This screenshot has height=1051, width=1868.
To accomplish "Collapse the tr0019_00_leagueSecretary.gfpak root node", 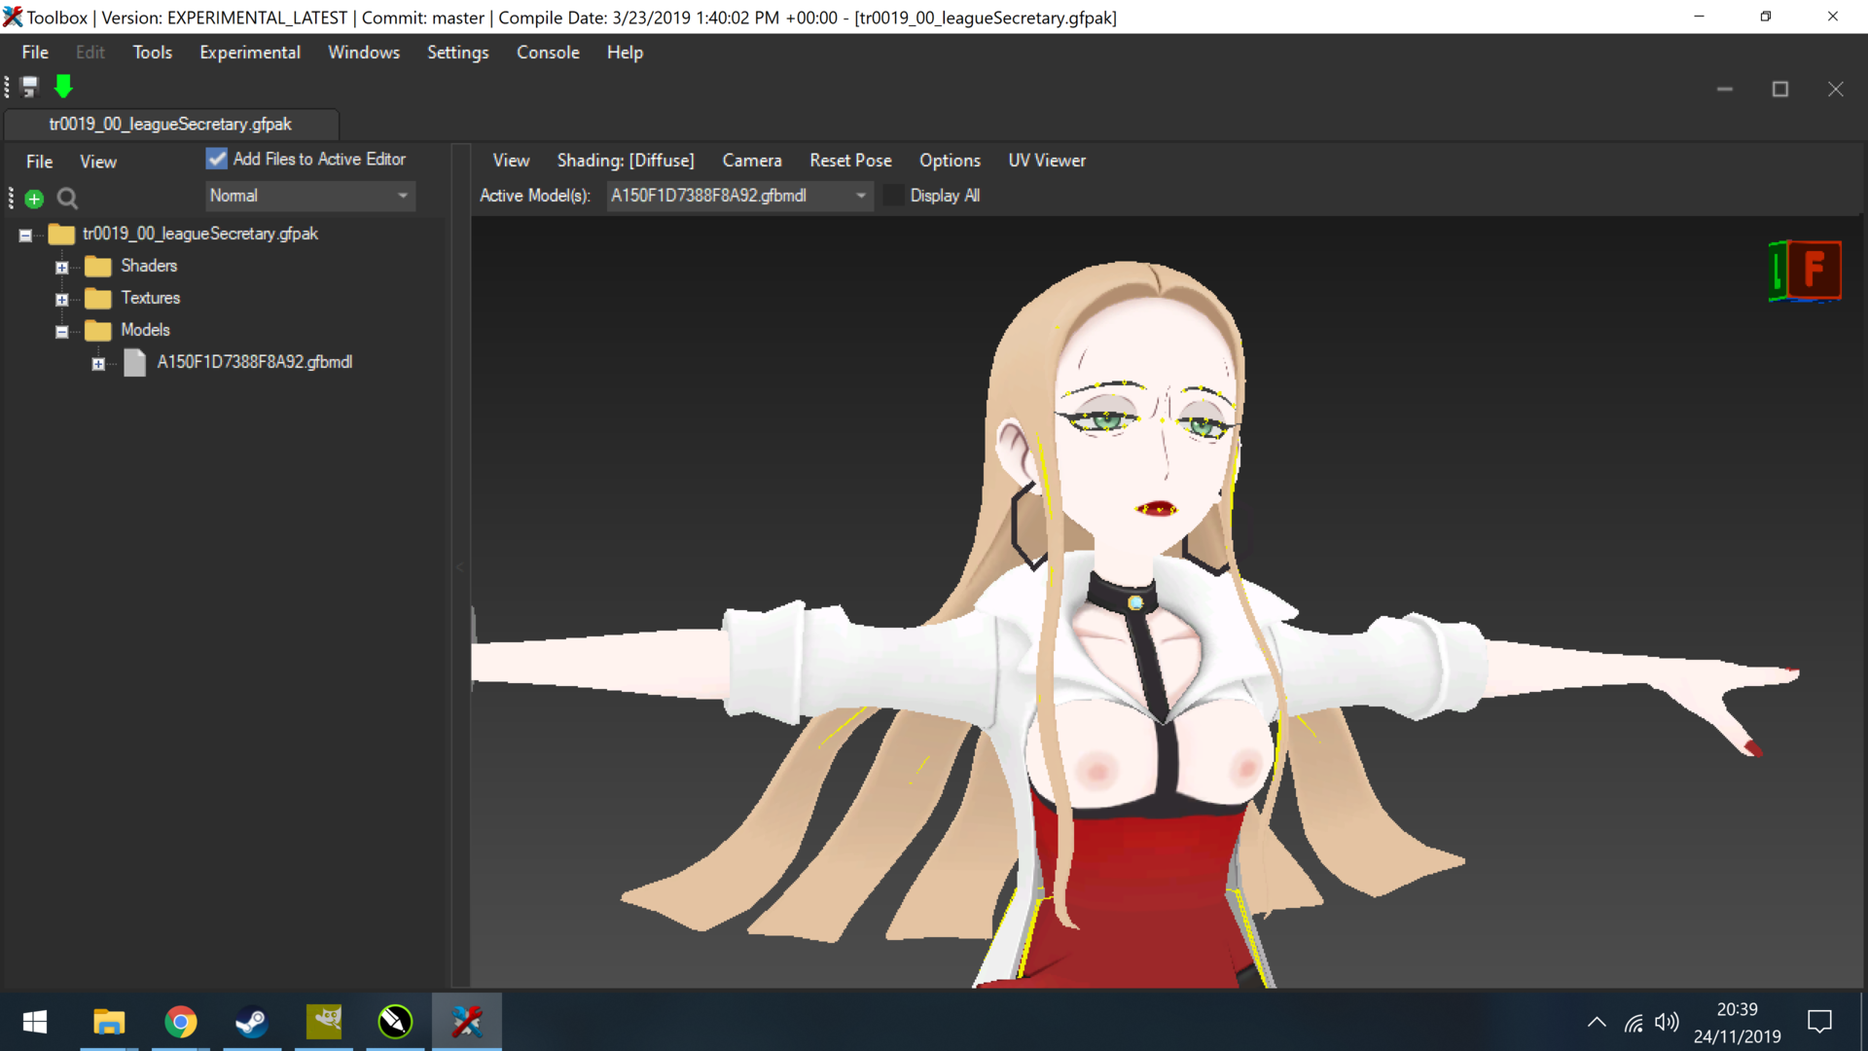I will tap(25, 235).
